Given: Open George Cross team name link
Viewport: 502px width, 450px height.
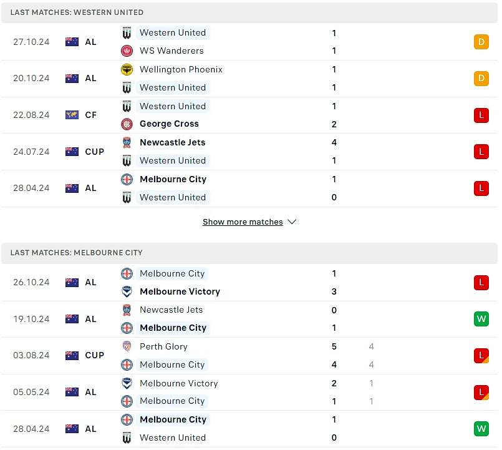Looking at the screenshot, I should point(169,124).
